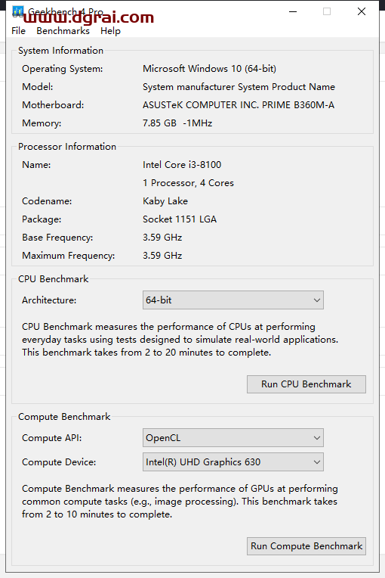385x578 pixels.
Task: Click the Maximum Frequency 3.59 GHz value
Action: coord(162,256)
